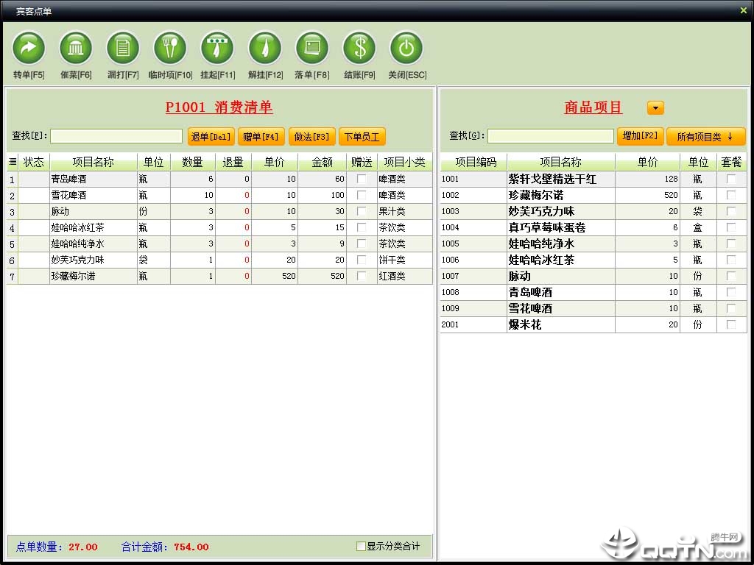Close the 宾客点单 window
This screenshot has width=754, height=565.
tap(744, 10)
